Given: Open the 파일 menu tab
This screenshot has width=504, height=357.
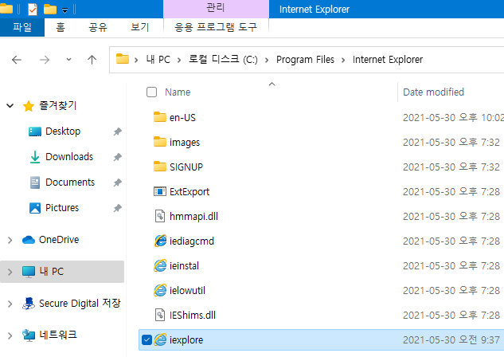Looking at the screenshot, I should coord(22,27).
